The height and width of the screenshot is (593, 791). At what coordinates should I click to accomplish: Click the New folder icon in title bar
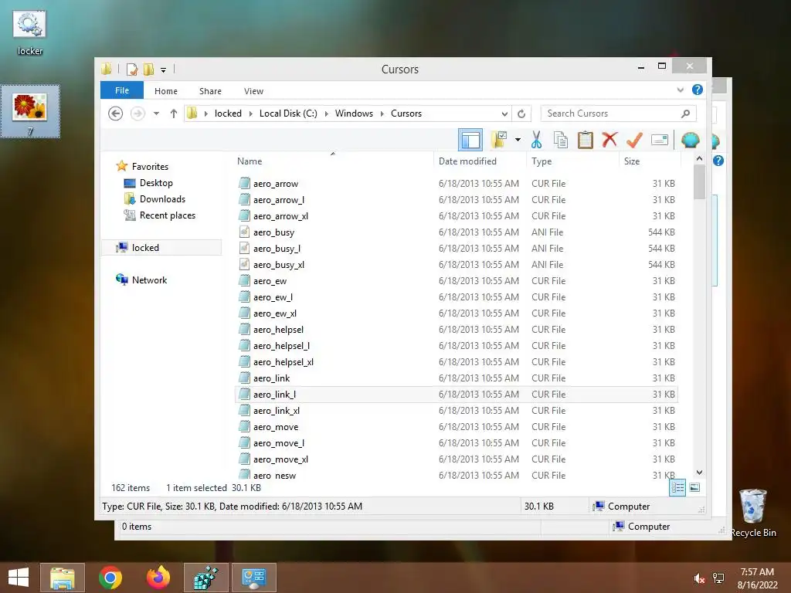tap(148, 69)
